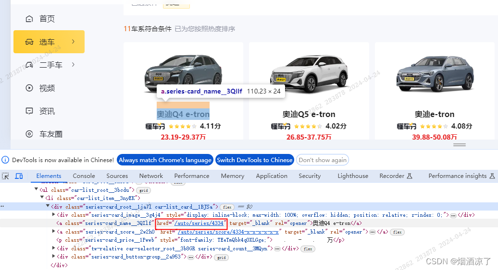Toggle the device toolbar icon
Image resolution: width=498 pixels, height=270 pixels.
19,176
